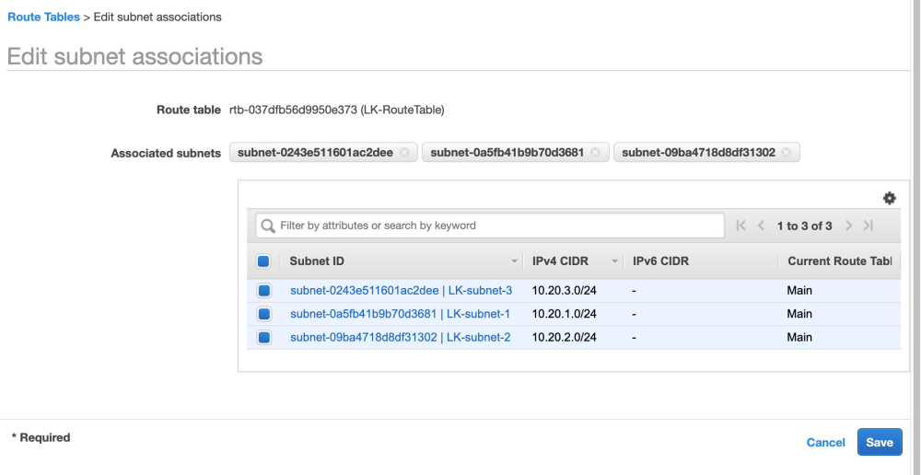Uncheck the LK-subnet-2 row checkbox
The image size is (921, 475).
tap(263, 338)
